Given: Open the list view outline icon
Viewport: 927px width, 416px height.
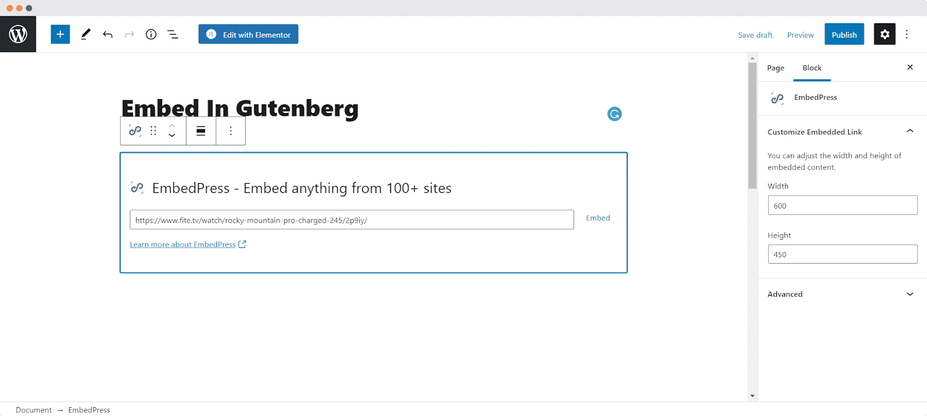Looking at the screenshot, I should tap(173, 34).
